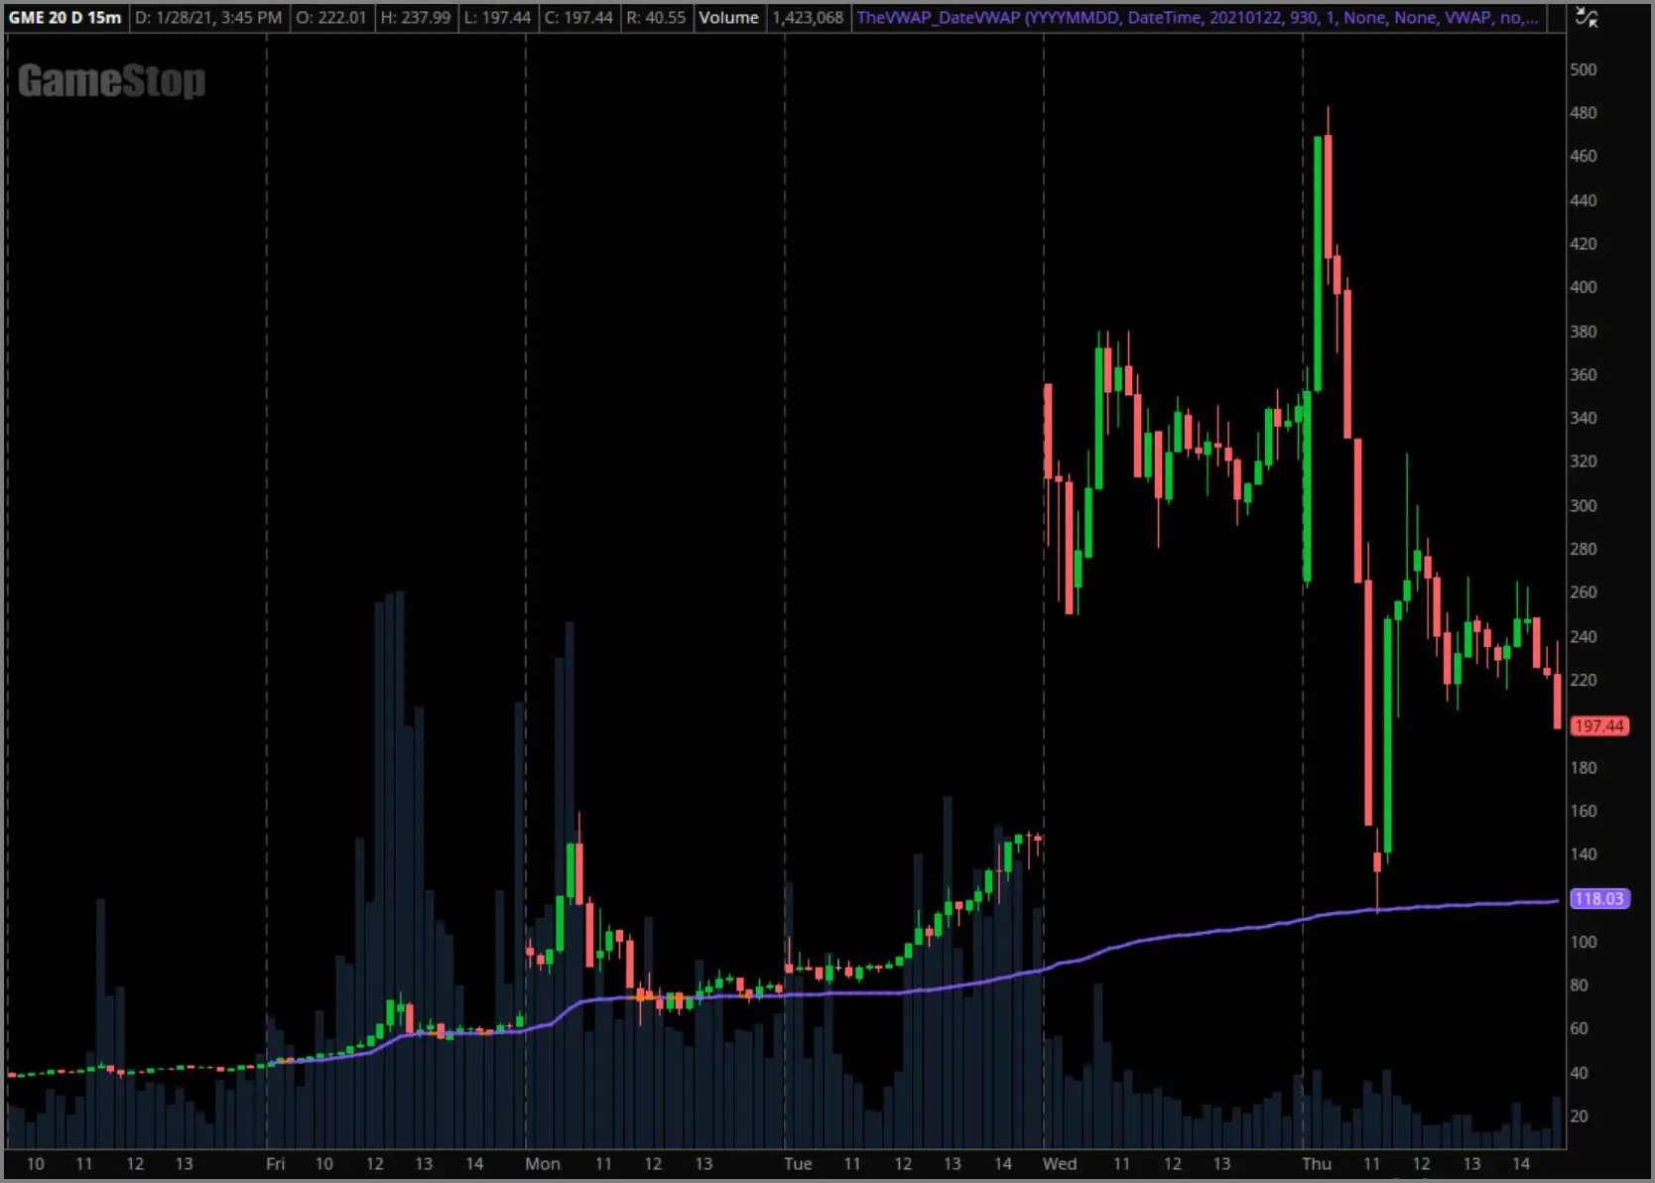1655x1183 pixels.
Task: Click the 300 price axis label
Action: [1584, 505]
